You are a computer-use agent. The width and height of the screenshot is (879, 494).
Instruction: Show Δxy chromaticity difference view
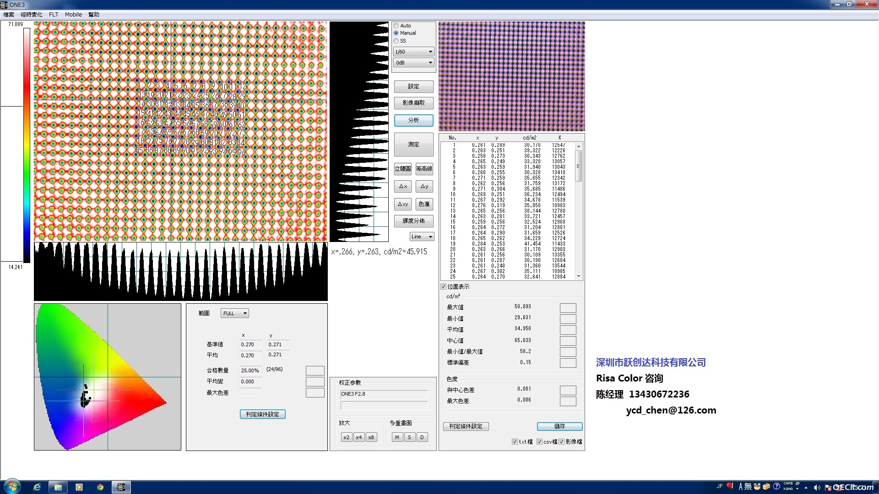pos(403,204)
